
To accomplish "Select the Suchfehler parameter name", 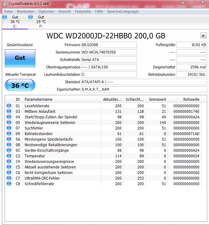I will (34, 128).
